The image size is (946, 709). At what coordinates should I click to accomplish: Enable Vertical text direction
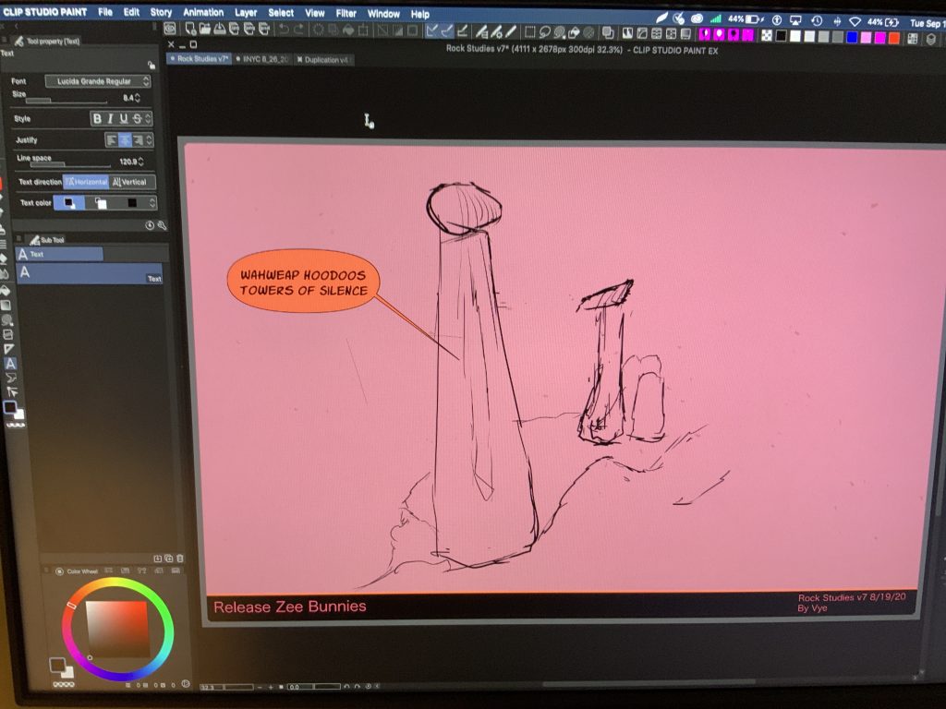133,182
